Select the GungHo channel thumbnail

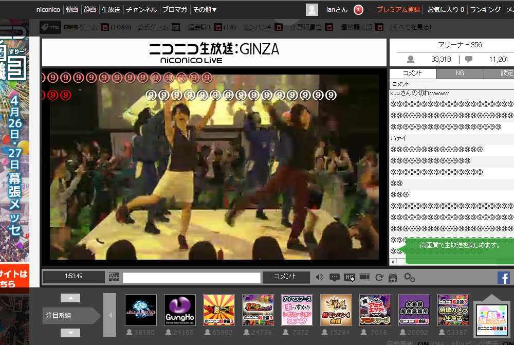point(179,310)
